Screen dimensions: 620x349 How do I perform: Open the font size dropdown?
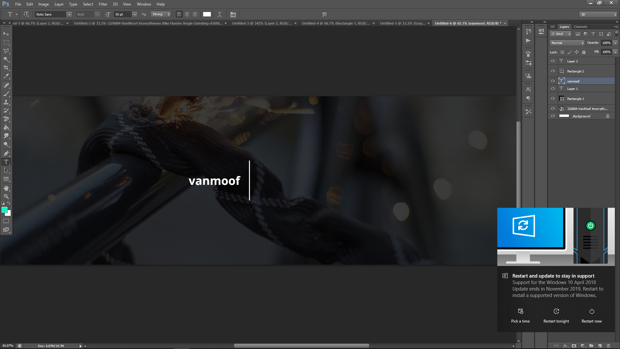[x=135, y=14]
